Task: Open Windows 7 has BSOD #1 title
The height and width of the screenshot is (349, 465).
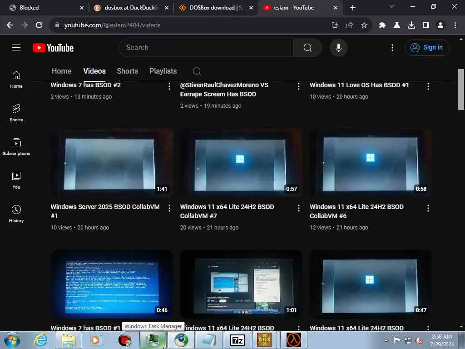Action: coord(85,328)
